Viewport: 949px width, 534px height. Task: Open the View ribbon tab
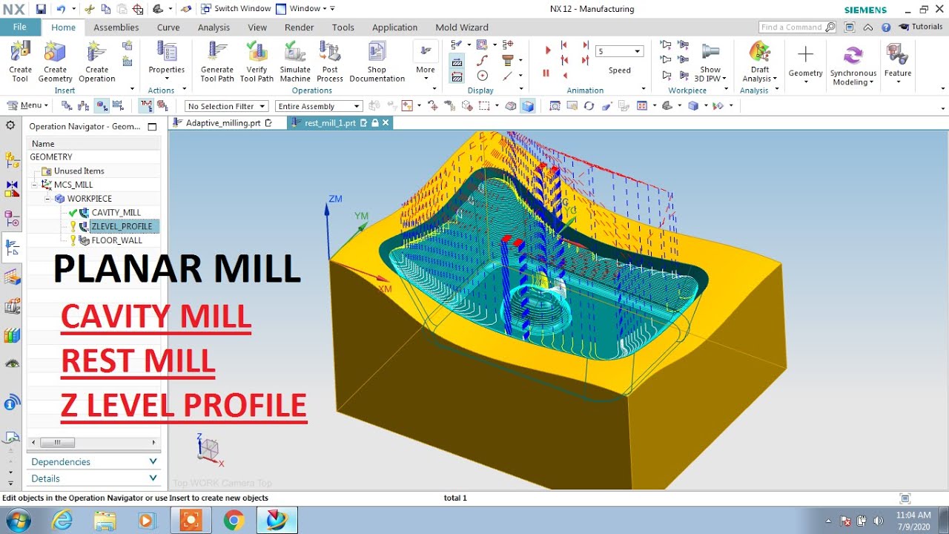point(257,27)
